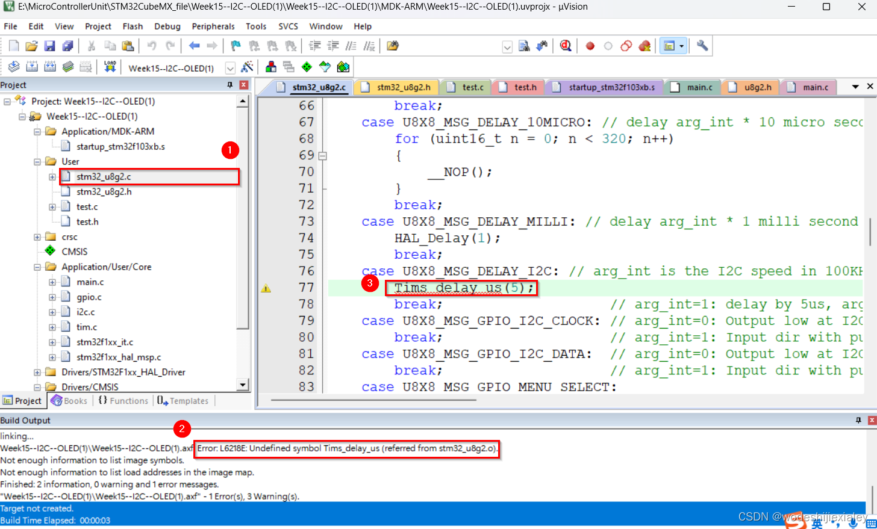Collapse the User folder in project tree
The image size is (877, 529).
[x=37, y=161]
